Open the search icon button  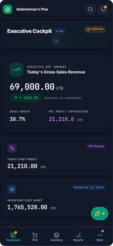(90, 9)
